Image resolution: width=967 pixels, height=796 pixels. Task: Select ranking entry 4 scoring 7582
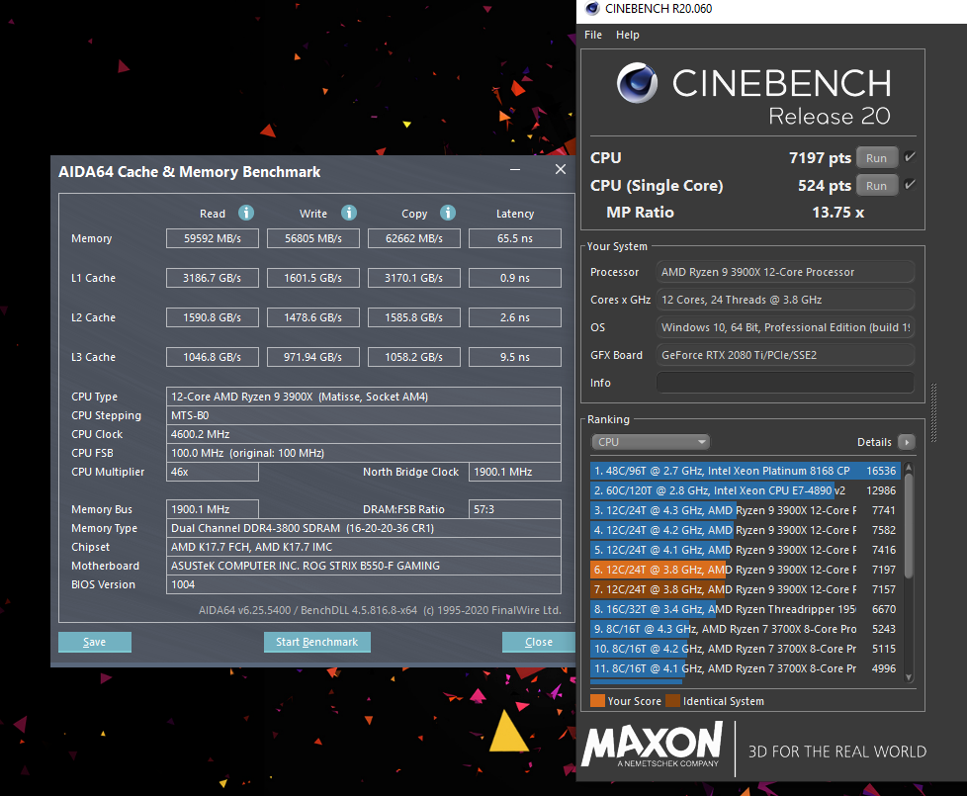745,530
